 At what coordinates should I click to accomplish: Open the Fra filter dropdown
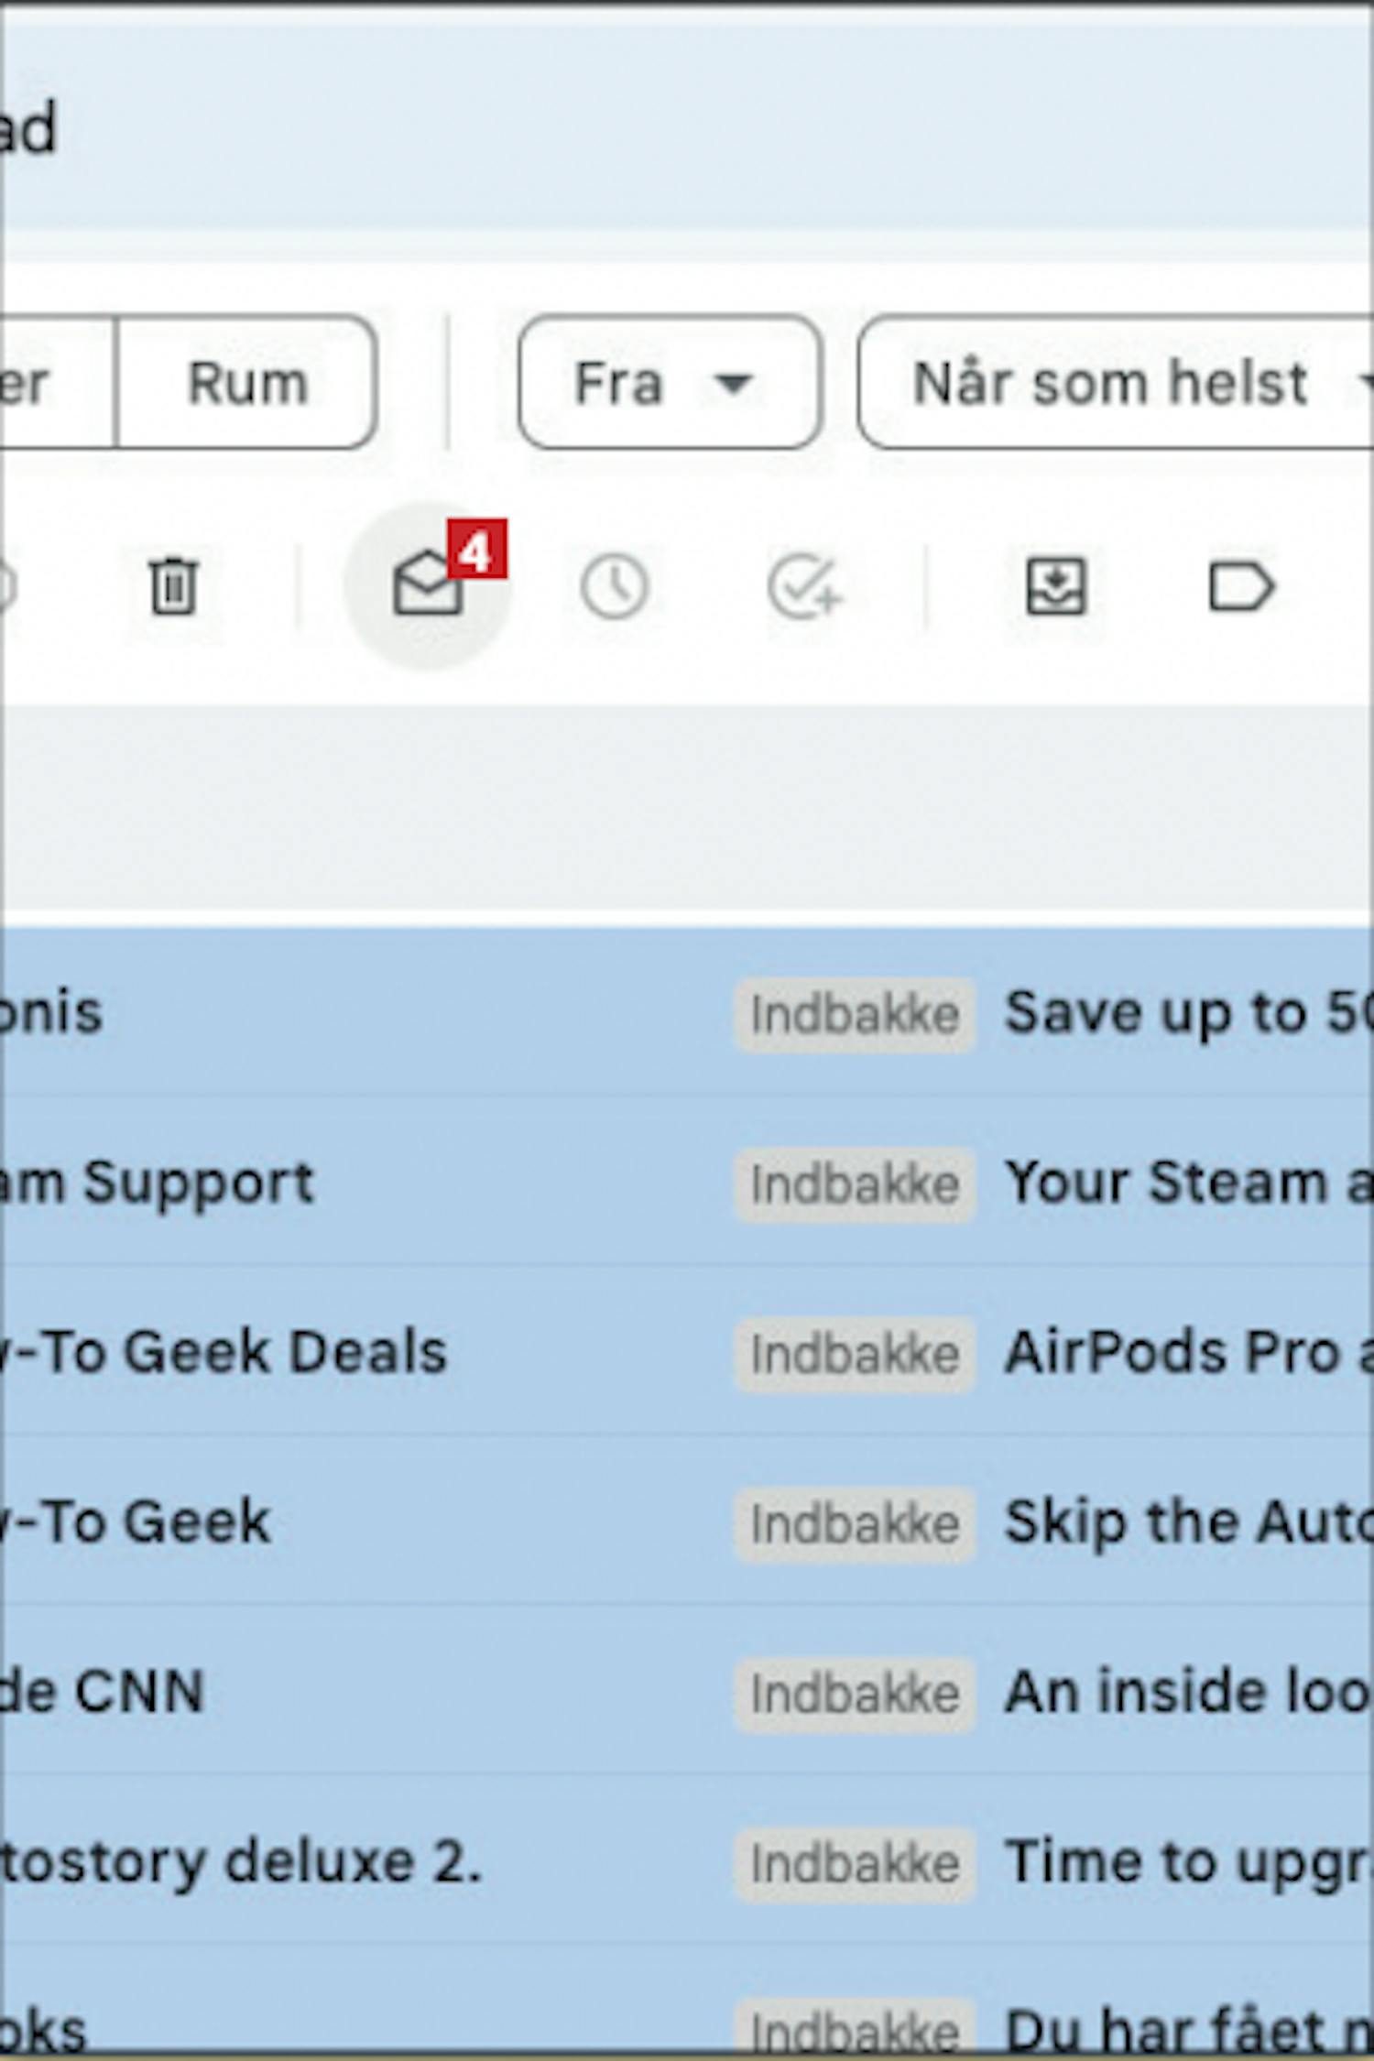[x=670, y=382]
